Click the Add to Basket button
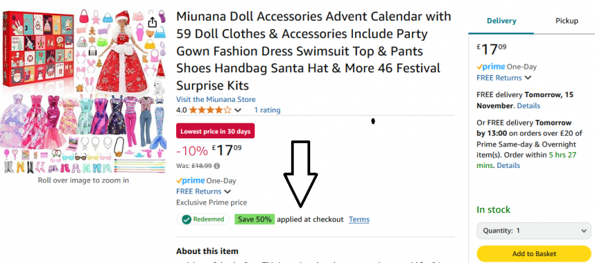 pos(534,253)
